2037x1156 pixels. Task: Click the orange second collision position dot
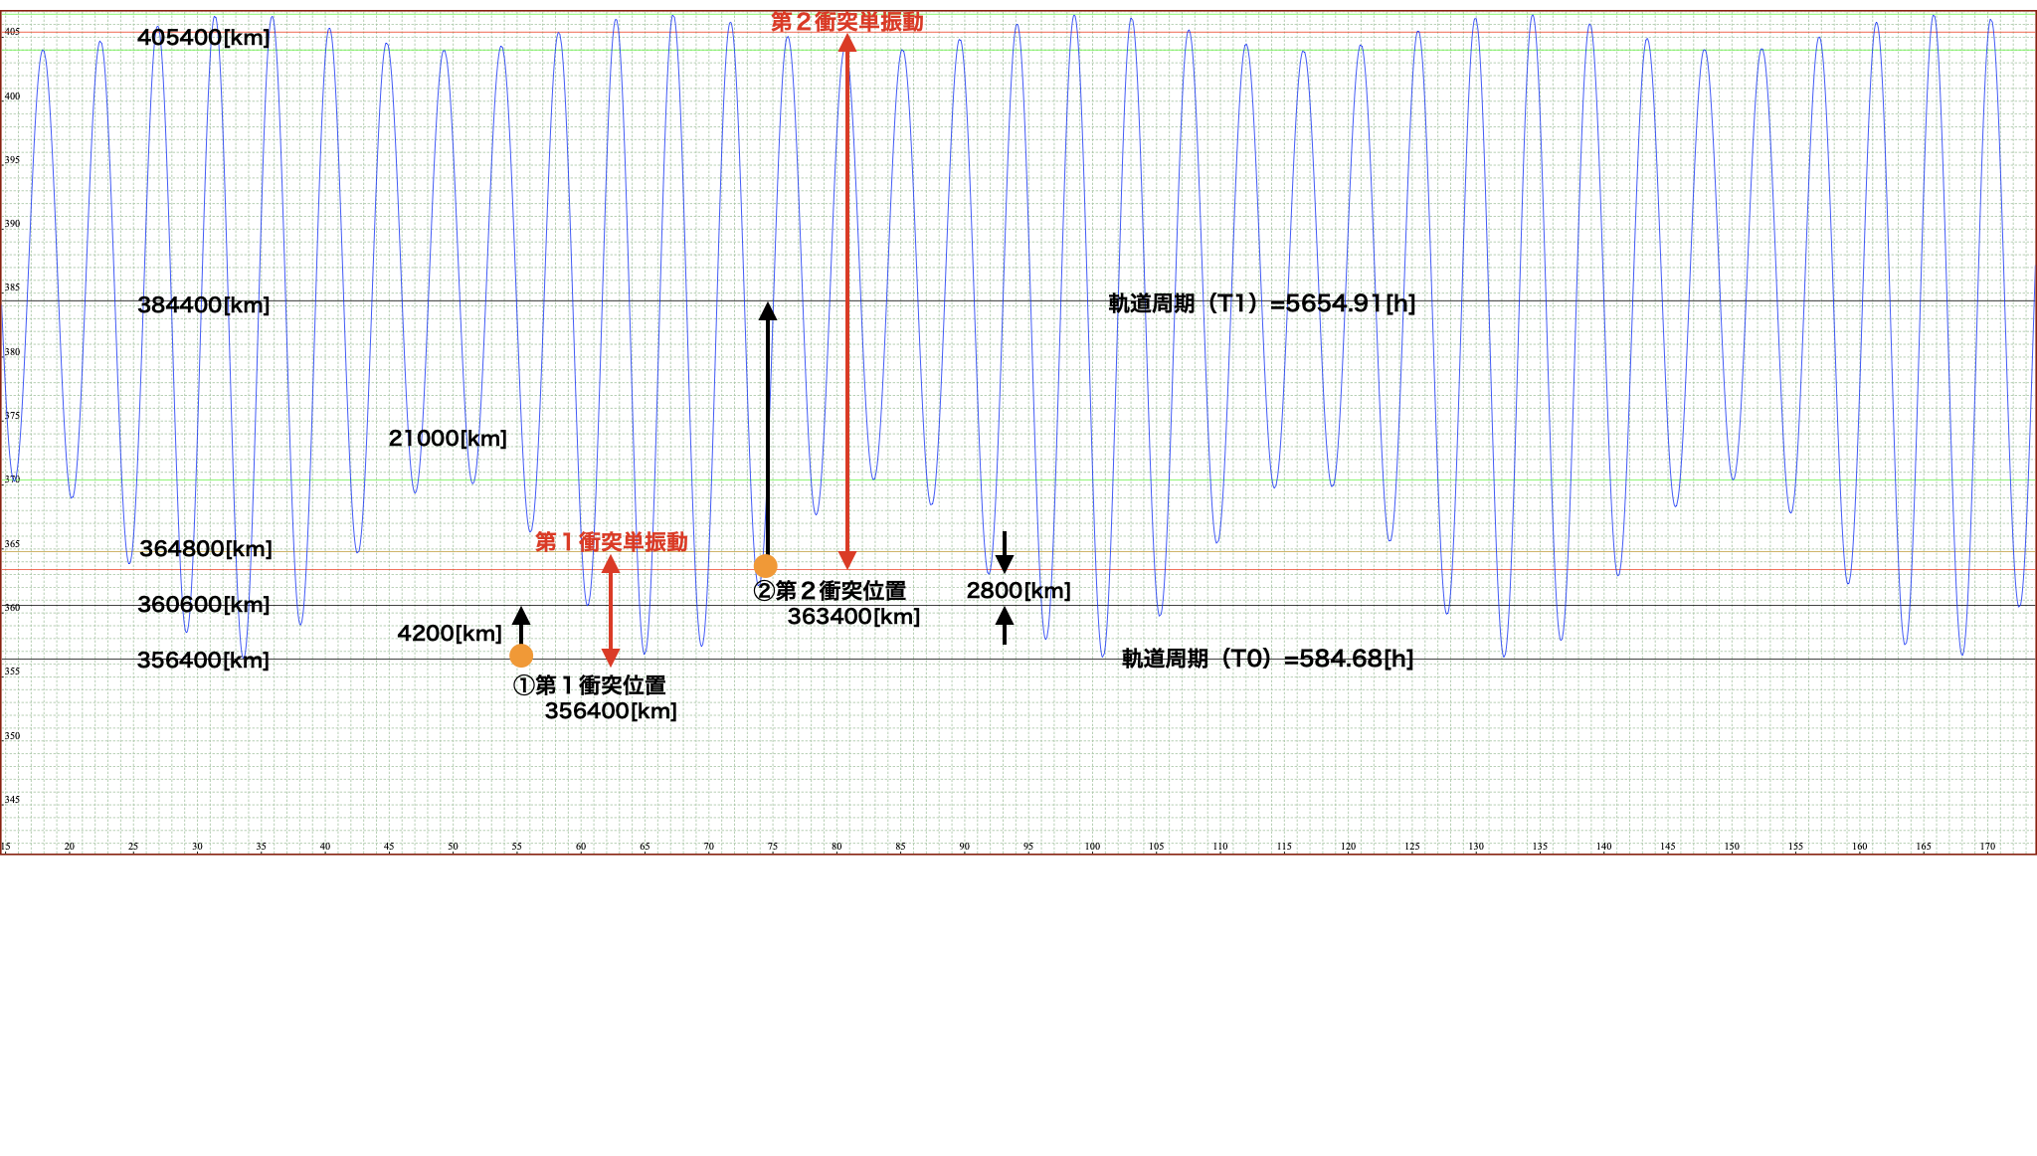click(x=765, y=566)
